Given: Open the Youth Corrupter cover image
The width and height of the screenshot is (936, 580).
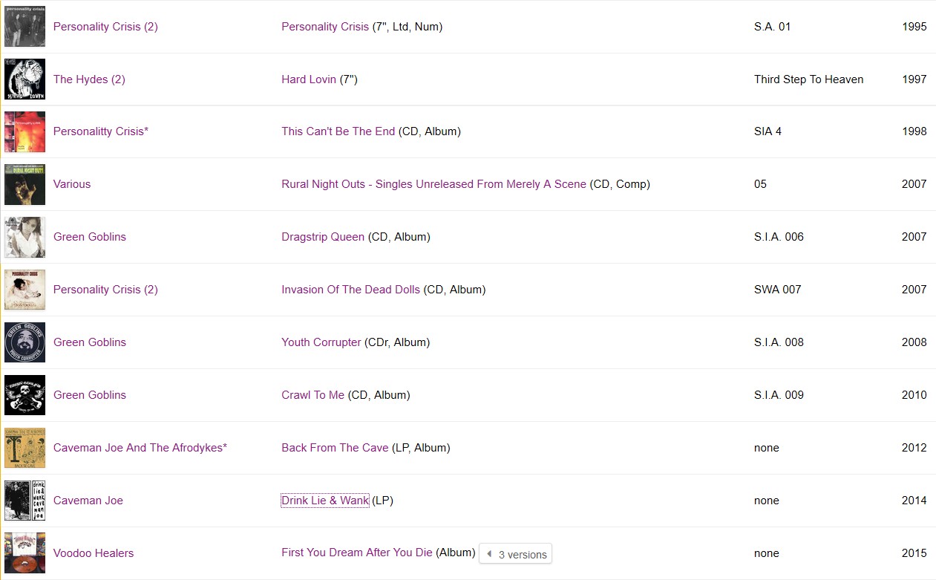Looking at the screenshot, I should click(24, 342).
